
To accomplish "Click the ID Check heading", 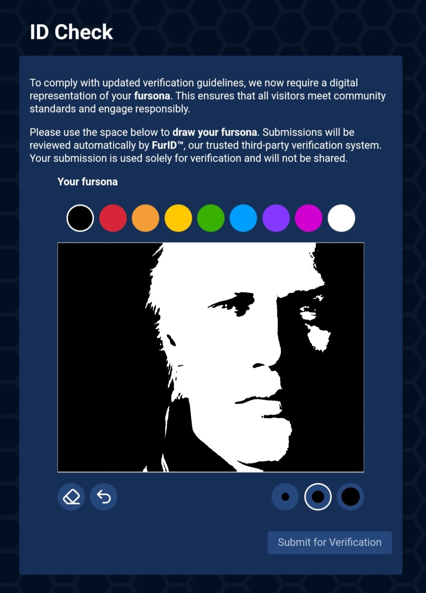I will pyautogui.click(x=71, y=32).
